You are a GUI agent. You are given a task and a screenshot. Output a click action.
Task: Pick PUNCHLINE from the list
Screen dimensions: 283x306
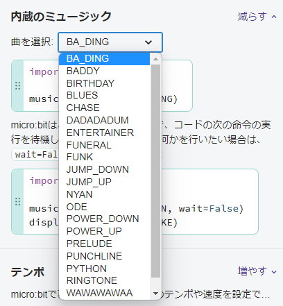[x=104, y=256]
